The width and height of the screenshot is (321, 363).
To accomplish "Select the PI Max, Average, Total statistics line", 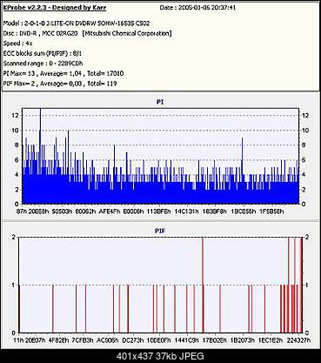I will 64,73.
